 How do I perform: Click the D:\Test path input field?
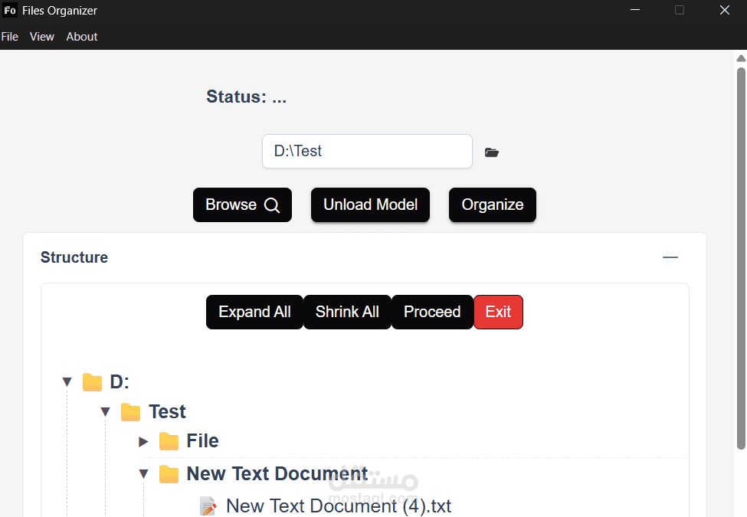(367, 152)
